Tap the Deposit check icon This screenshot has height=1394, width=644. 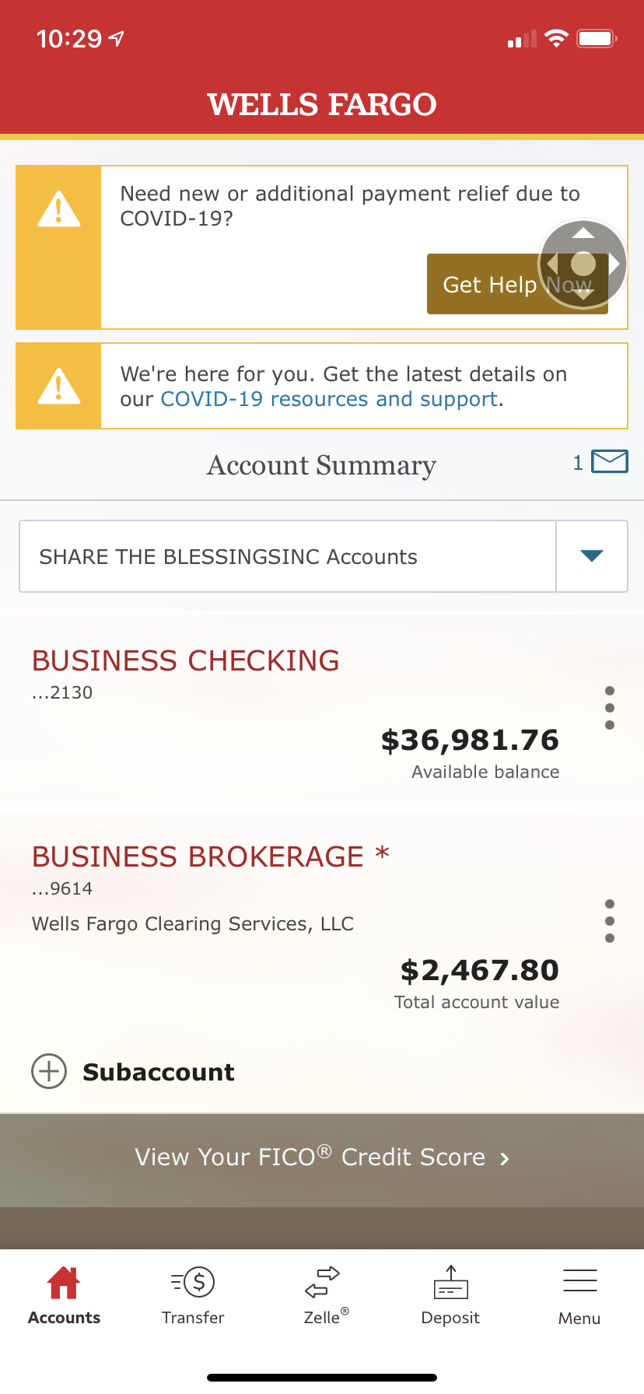pos(450,1284)
